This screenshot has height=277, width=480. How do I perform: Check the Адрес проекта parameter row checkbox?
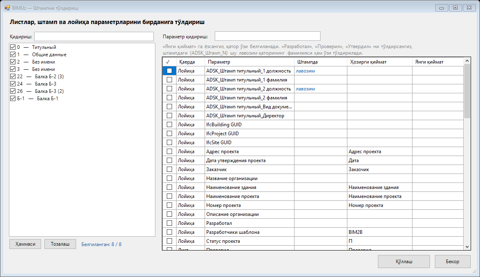coord(169,152)
